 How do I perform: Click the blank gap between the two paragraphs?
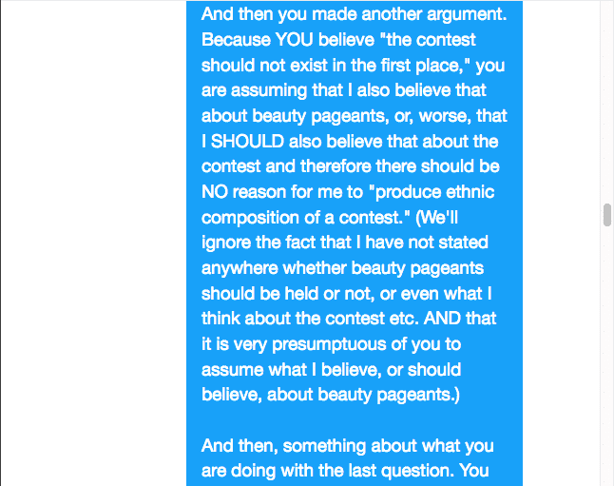[355, 420]
